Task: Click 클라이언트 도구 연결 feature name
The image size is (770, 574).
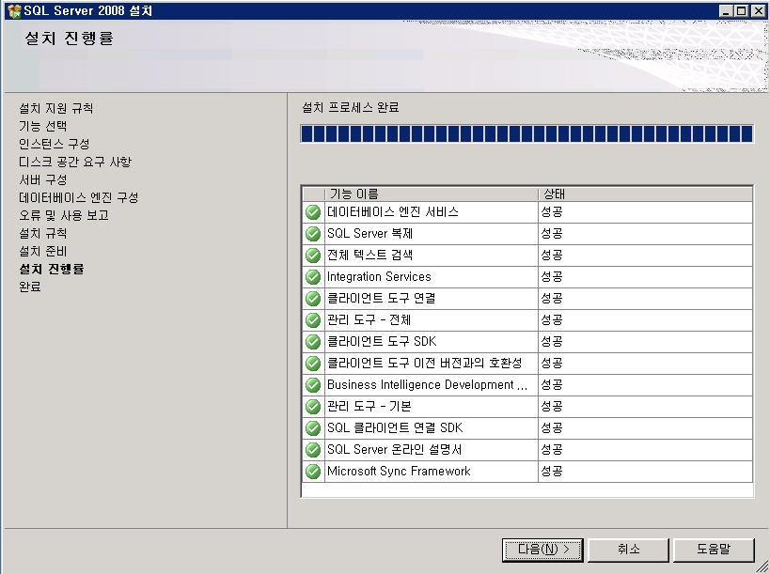Action: (x=382, y=299)
